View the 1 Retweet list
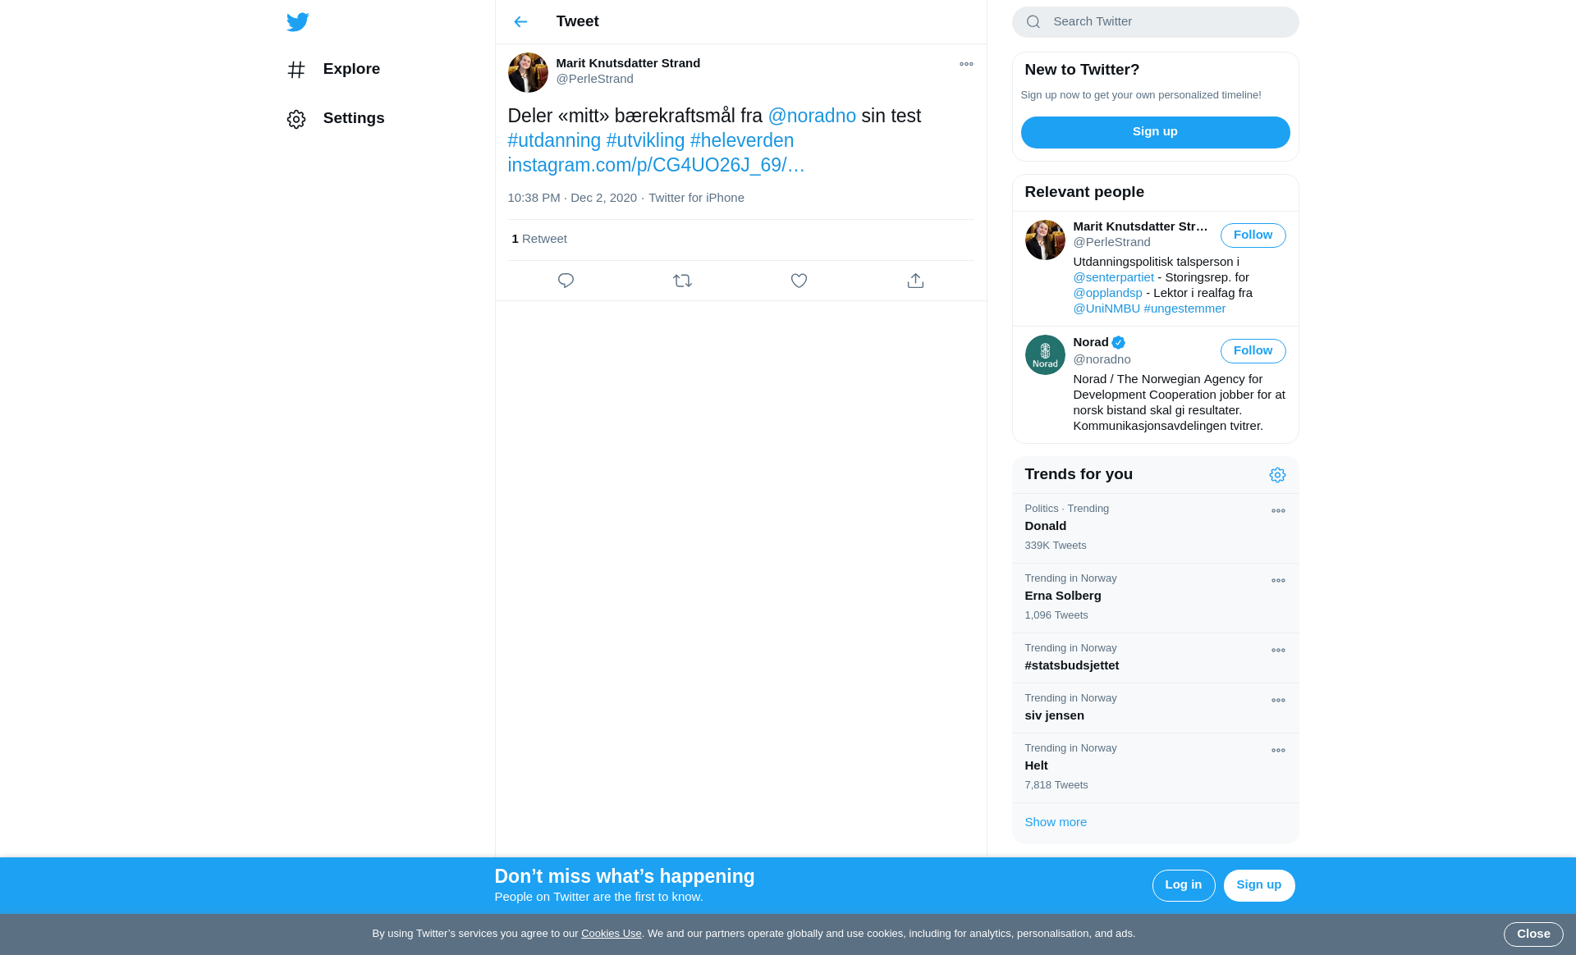1576x955 pixels. point(539,239)
